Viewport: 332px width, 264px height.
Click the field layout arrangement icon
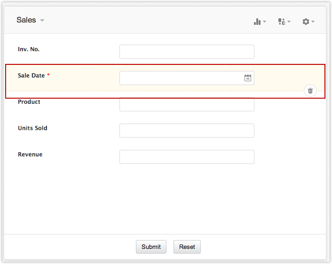[x=281, y=22]
